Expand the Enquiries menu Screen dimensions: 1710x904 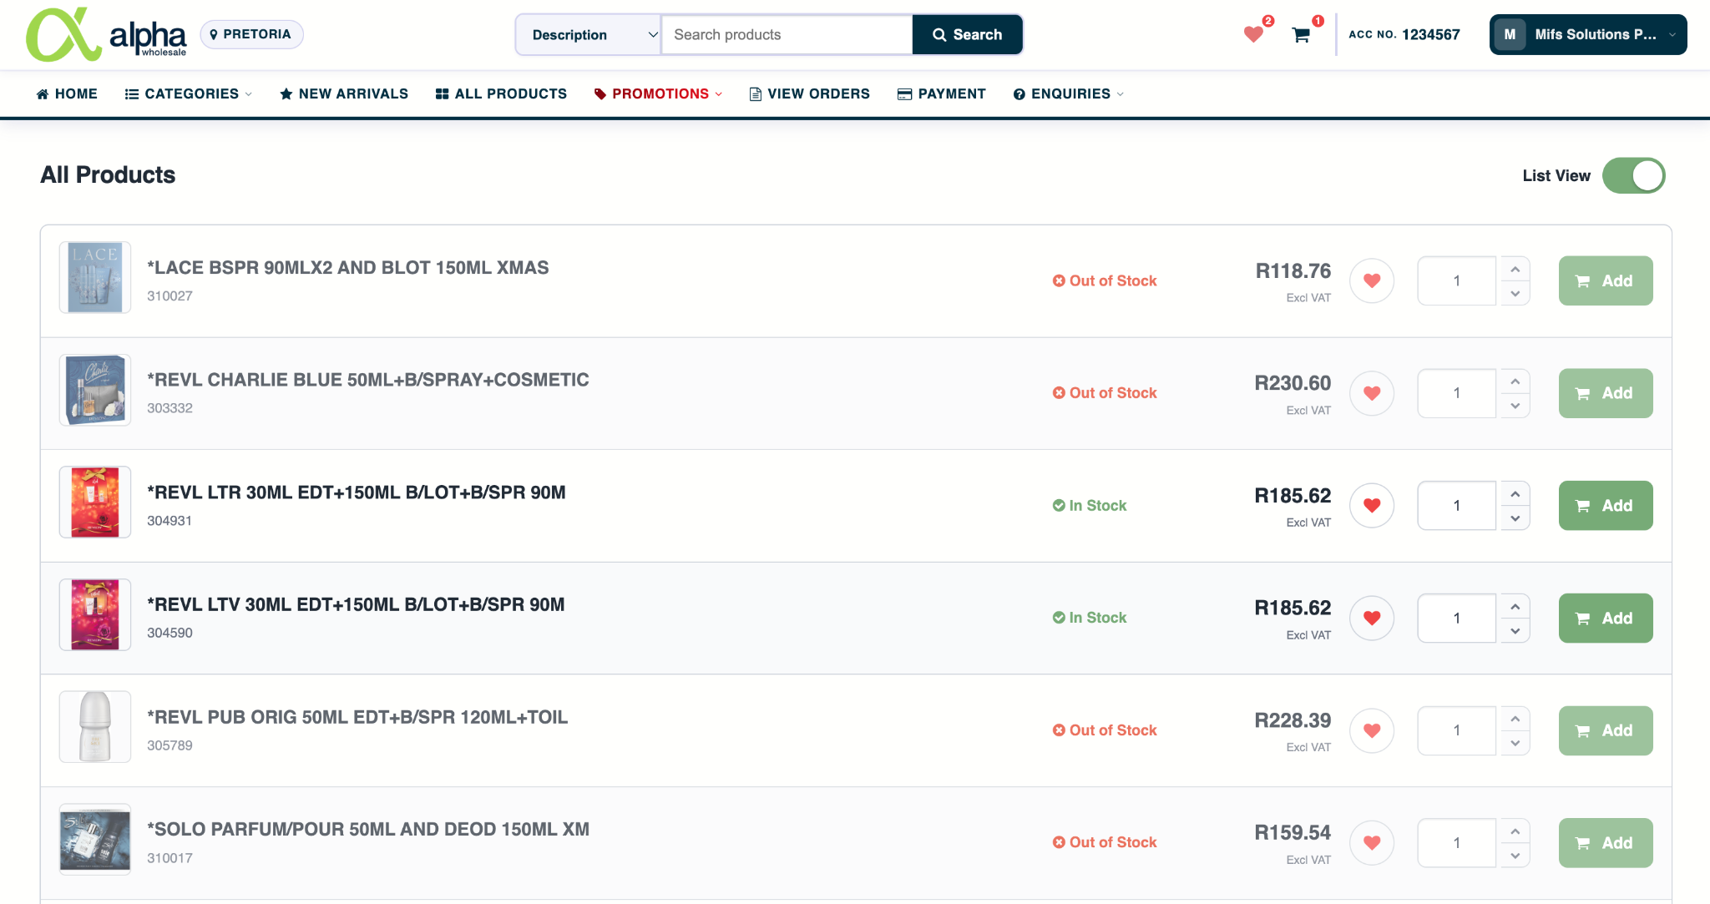tap(1068, 93)
